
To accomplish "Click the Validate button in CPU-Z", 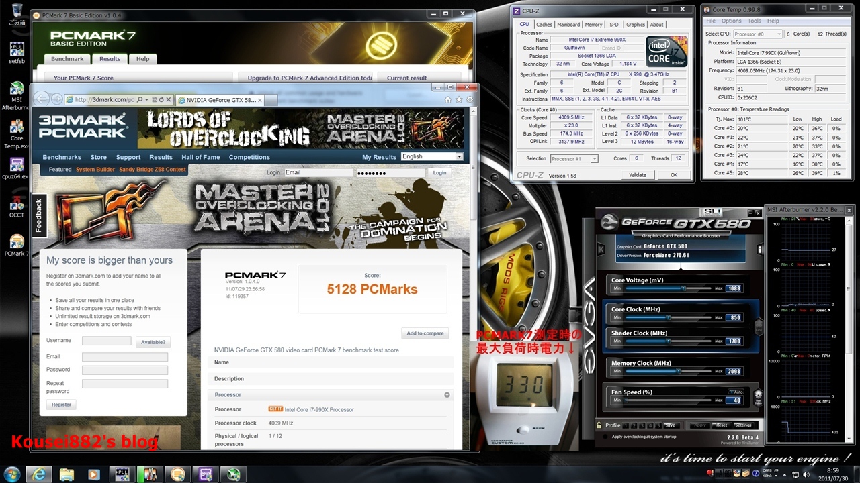I will point(638,175).
